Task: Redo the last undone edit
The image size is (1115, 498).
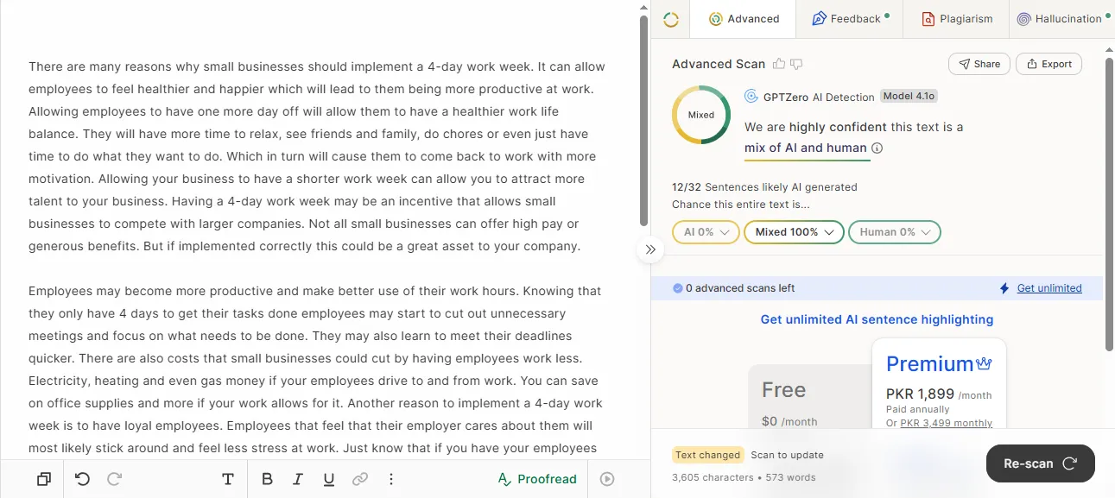Action: tap(115, 479)
